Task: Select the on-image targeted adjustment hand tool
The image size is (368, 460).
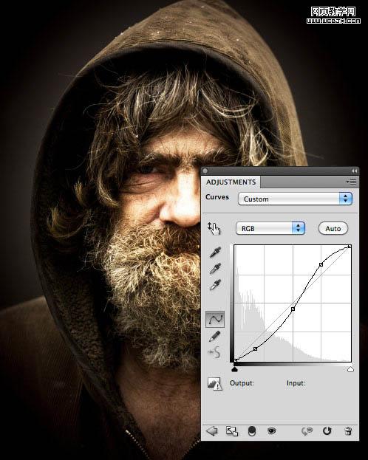Action: 214,228
